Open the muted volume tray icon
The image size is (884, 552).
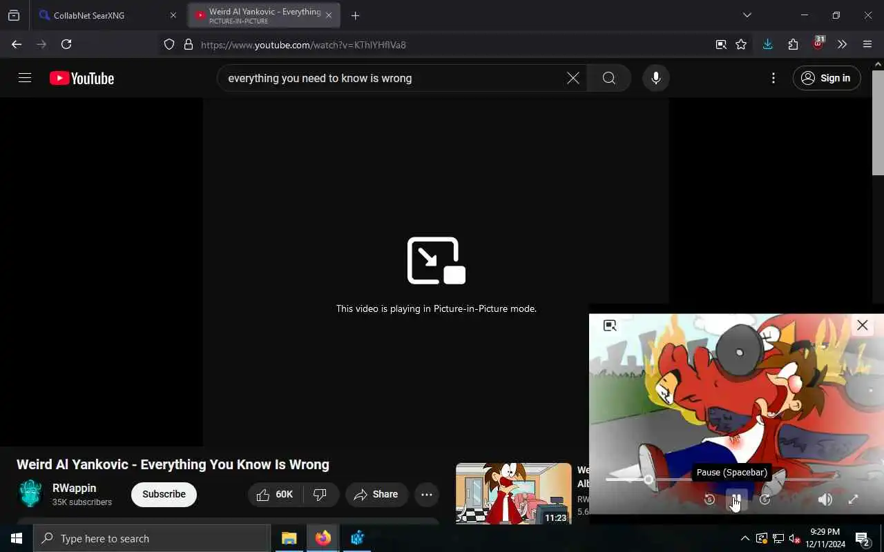click(x=795, y=538)
